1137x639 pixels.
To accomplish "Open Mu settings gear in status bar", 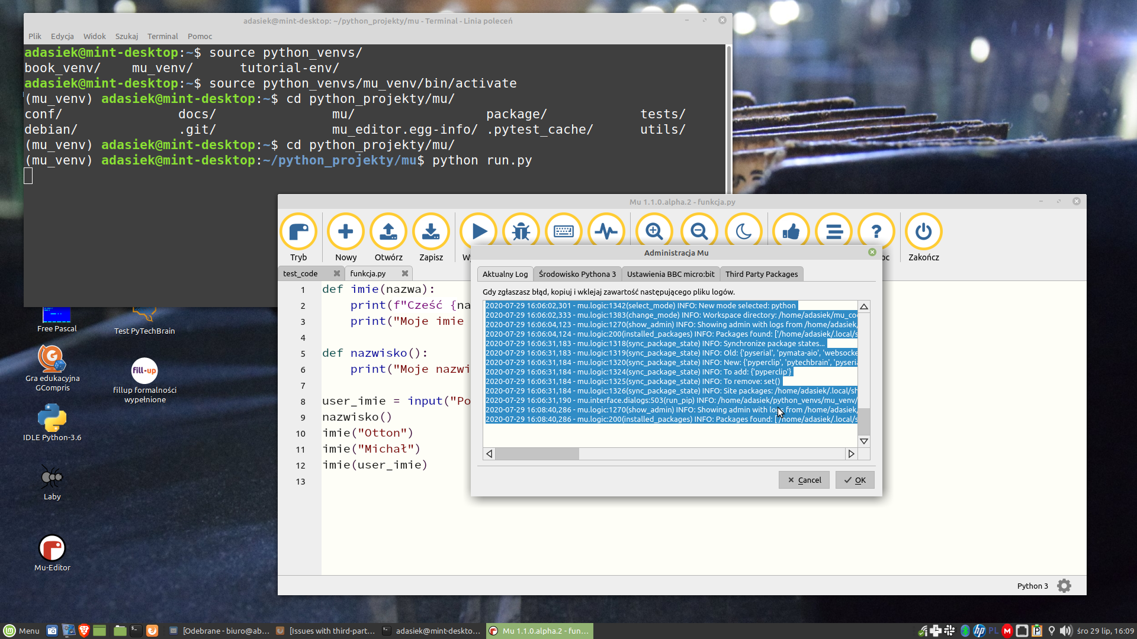I will click(x=1064, y=586).
